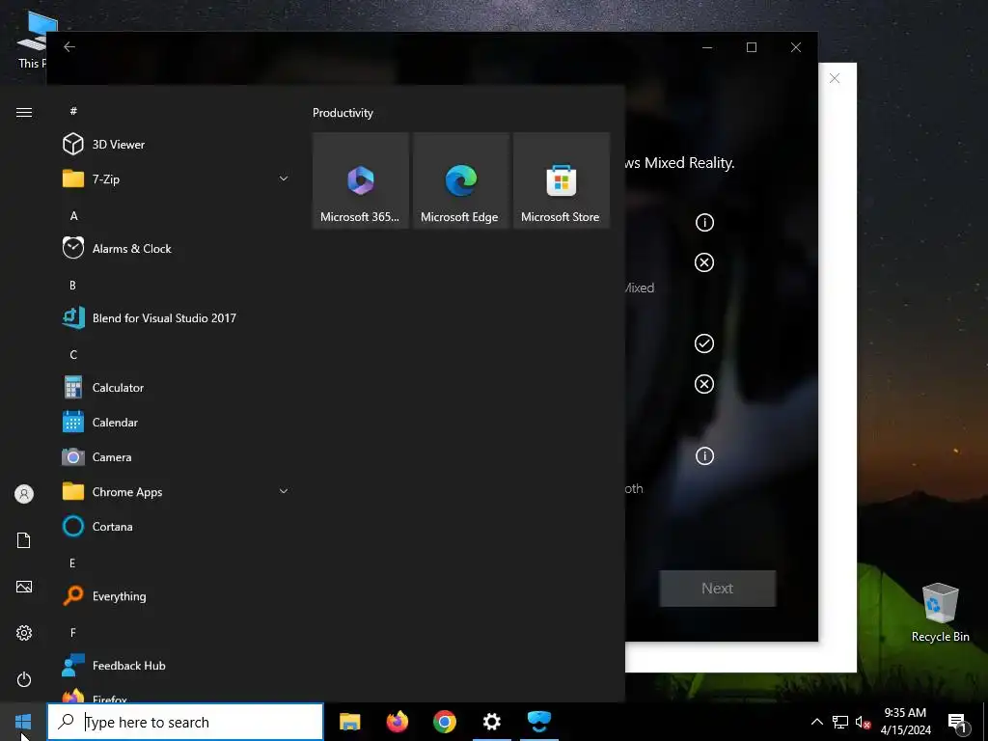
Task: Click the Windows Start button
Action: pos(23,722)
